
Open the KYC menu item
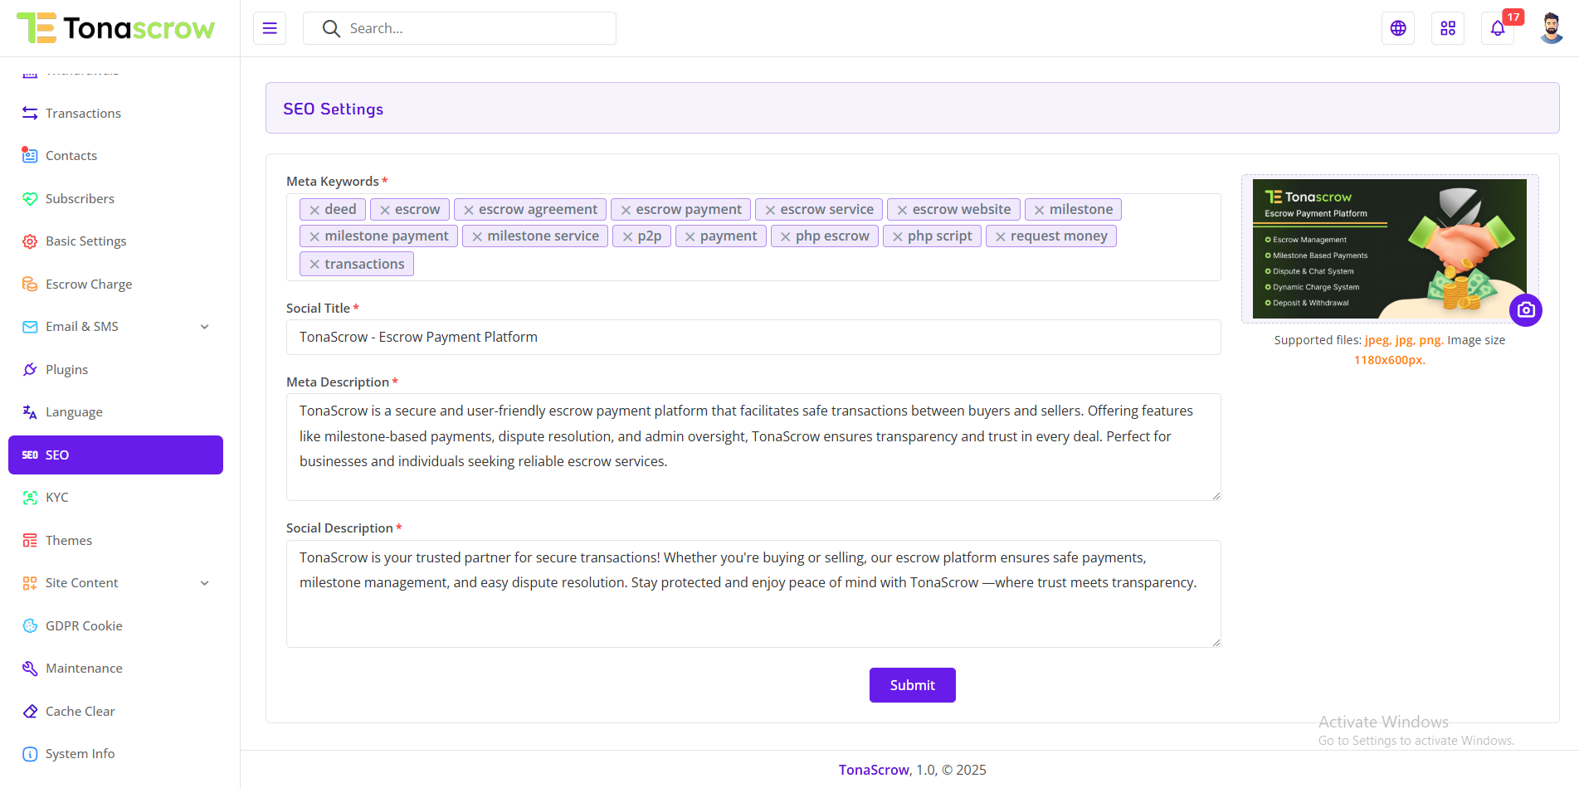point(57,498)
